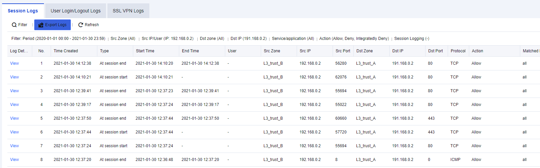The height and width of the screenshot is (168, 540).
Task: Click View link for log number 5
Action: click(14, 118)
